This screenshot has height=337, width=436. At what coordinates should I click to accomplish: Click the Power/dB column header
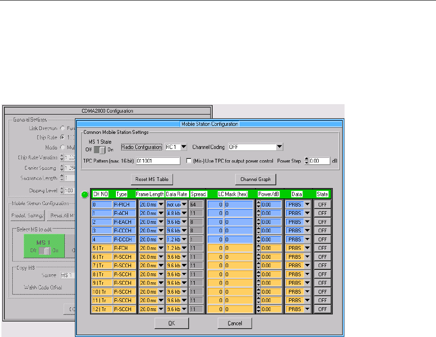[x=269, y=194]
